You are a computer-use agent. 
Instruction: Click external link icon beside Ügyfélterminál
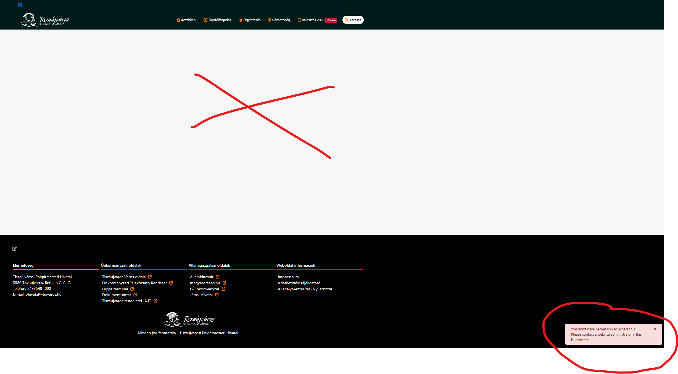tap(132, 289)
